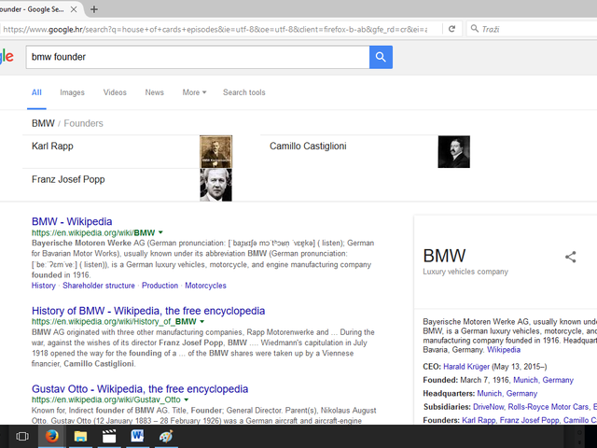
Task: Click Harald Krüger CEO link
Action: (466, 367)
